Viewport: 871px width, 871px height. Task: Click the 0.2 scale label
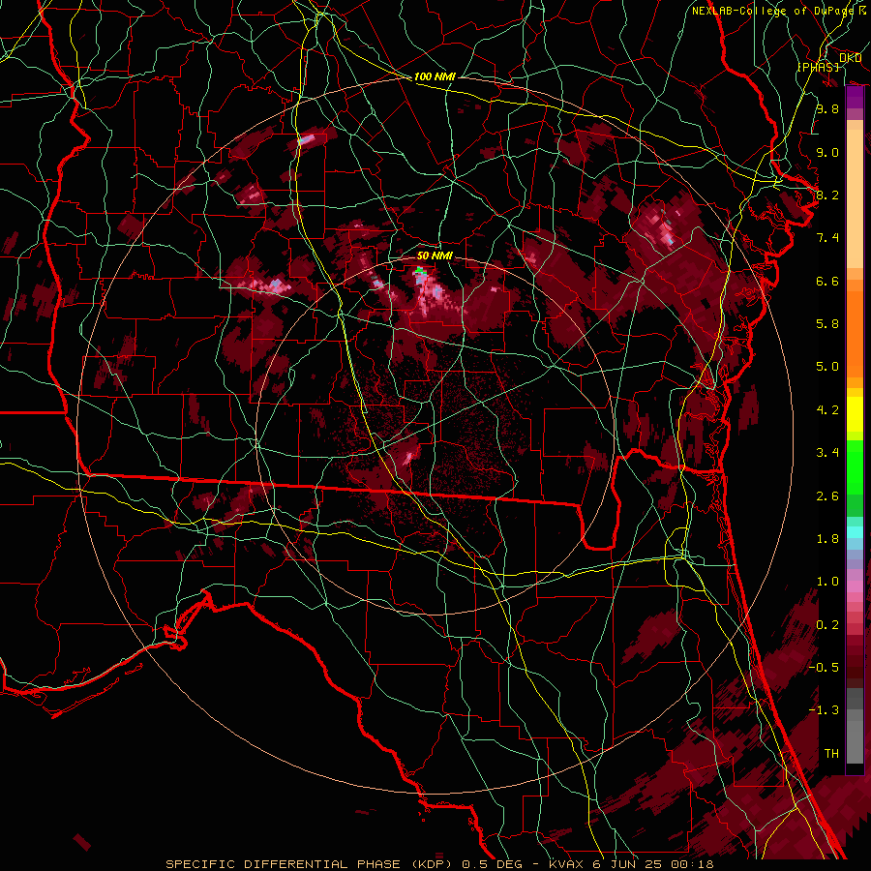[827, 625]
